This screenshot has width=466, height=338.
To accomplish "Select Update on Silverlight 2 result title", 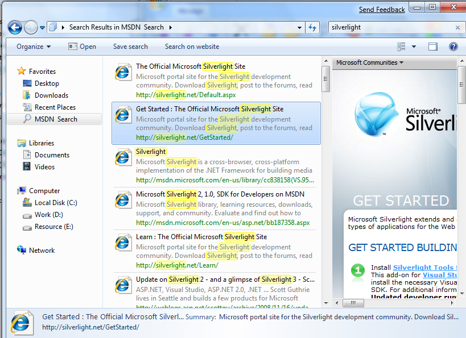I will 225,279.
